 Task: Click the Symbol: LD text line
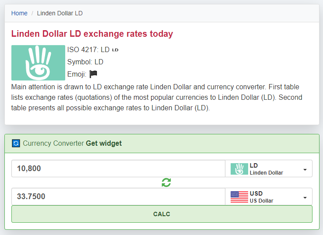click(x=85, y=62)
